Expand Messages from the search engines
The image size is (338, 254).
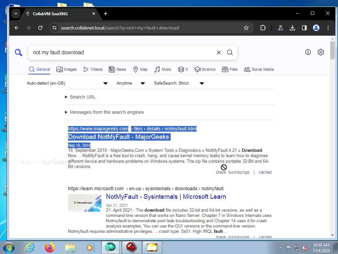(x=104, y=112)
